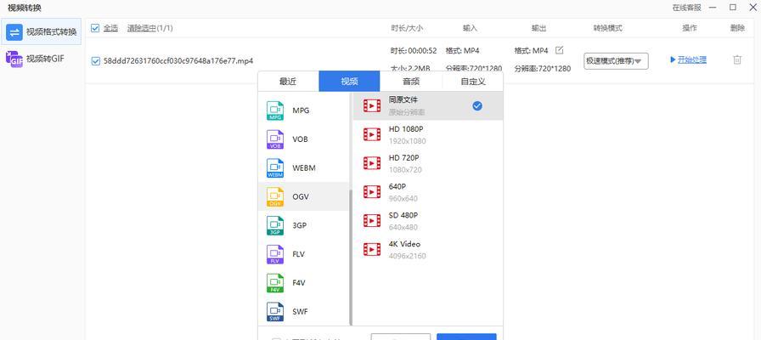Switch to the 音频 tab
Screen dimensions: 761x340
coord(411,82)
